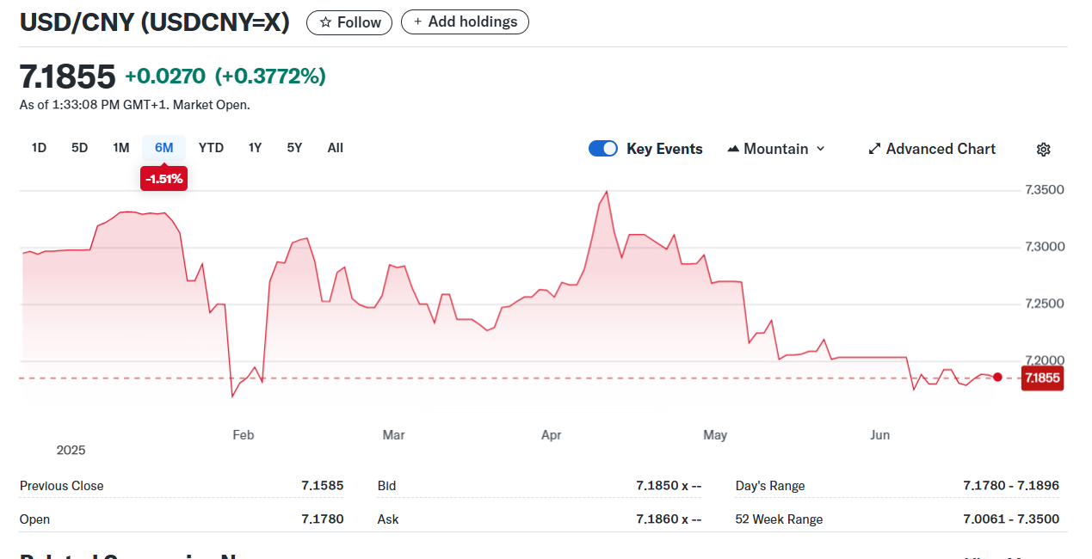Open chart settings gear icon
This screenshot has height=559, width=1092.
click(x=1043, y=150)
